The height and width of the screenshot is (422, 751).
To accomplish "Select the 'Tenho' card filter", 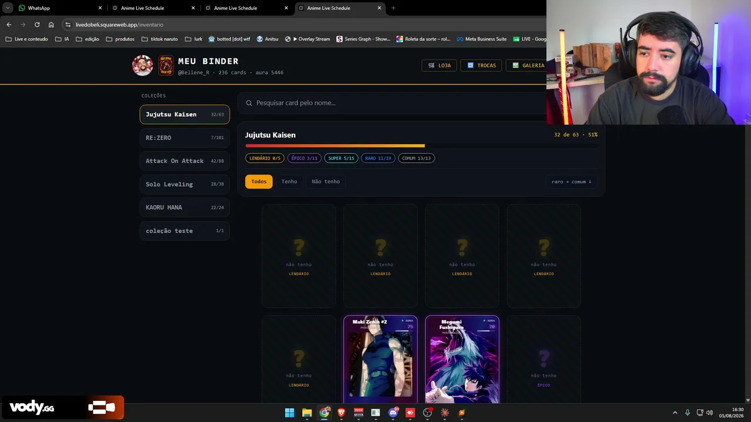I will tap(289, 182).
